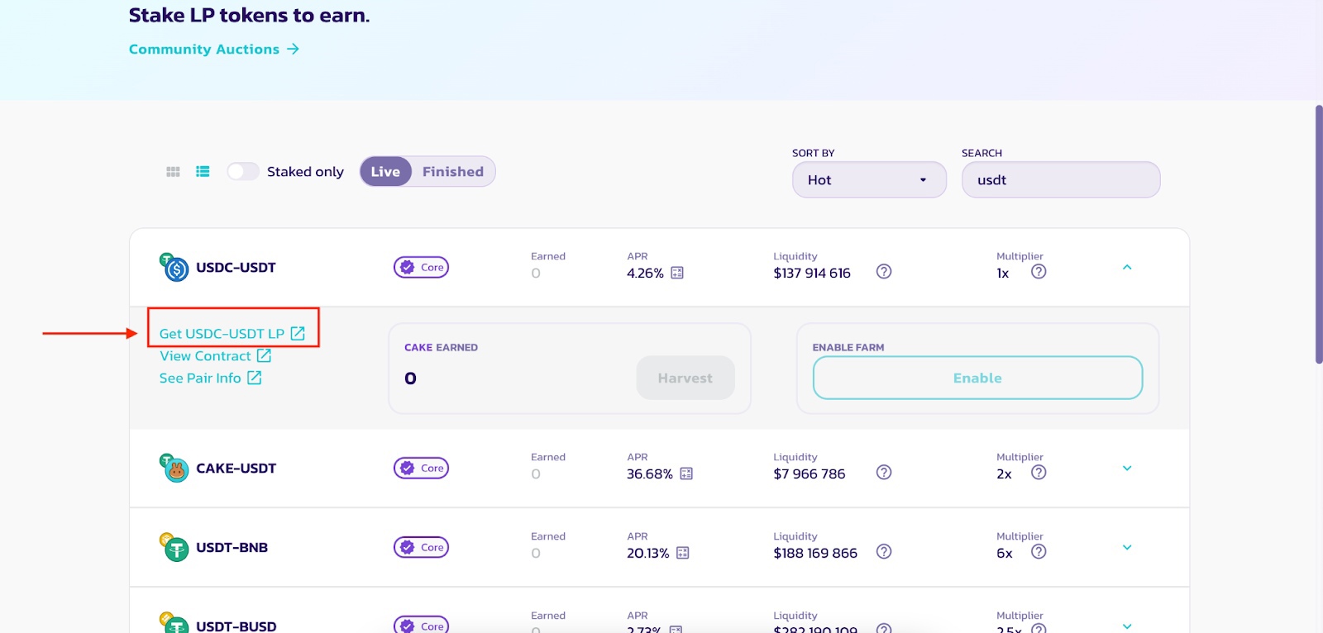This screenshot has height=633, width=1323.
Task: Click the search field containing usdt
Action: 1061,179
